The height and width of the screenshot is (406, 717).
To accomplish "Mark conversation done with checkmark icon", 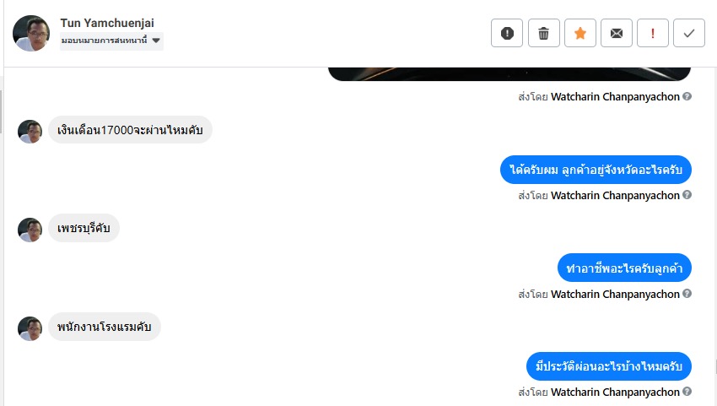I will click(688, 33).
